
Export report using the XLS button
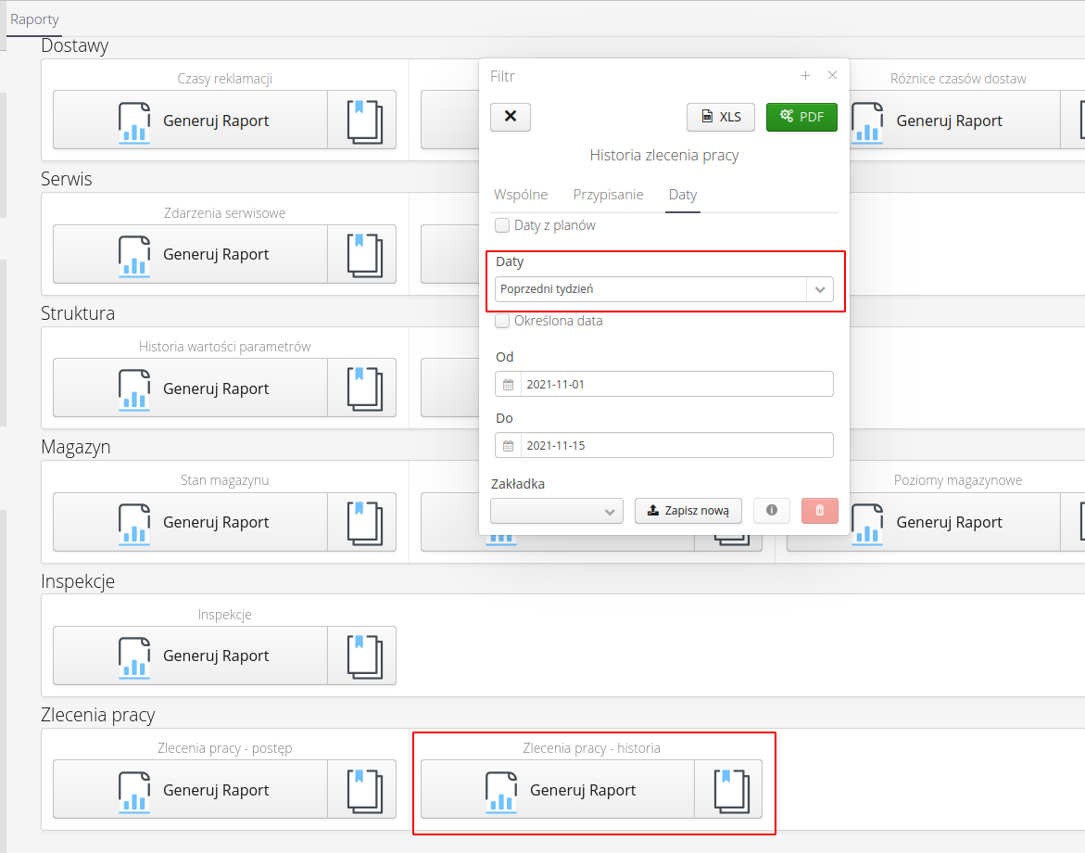721,117
